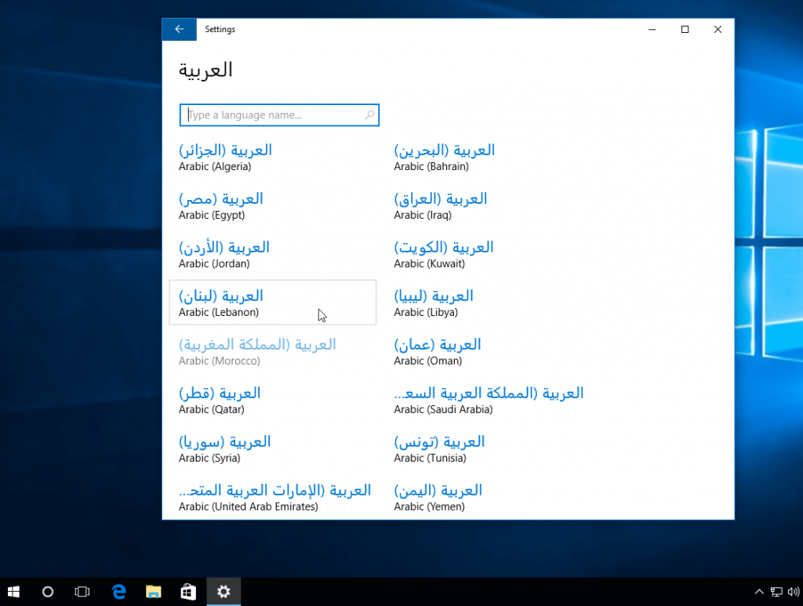Click the search magnifier icon
The height and width of the screenshot is (606, 803).
pyautogui.click(x=370, y=115)
